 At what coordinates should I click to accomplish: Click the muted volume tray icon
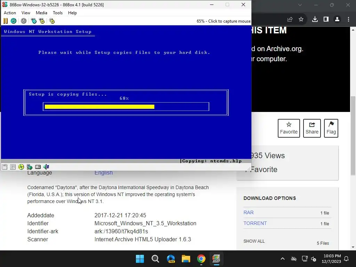pyautogui.click(x=314, y=259)
